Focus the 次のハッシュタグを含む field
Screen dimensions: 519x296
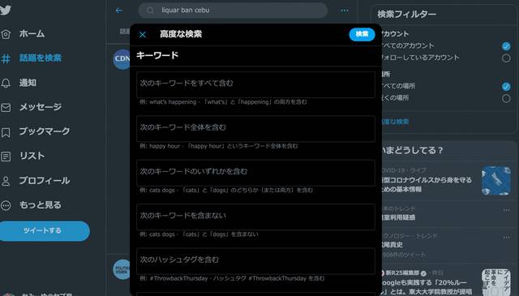pos(255,261)
